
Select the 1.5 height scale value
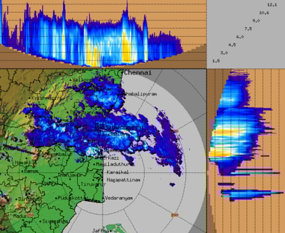(216, 61)
